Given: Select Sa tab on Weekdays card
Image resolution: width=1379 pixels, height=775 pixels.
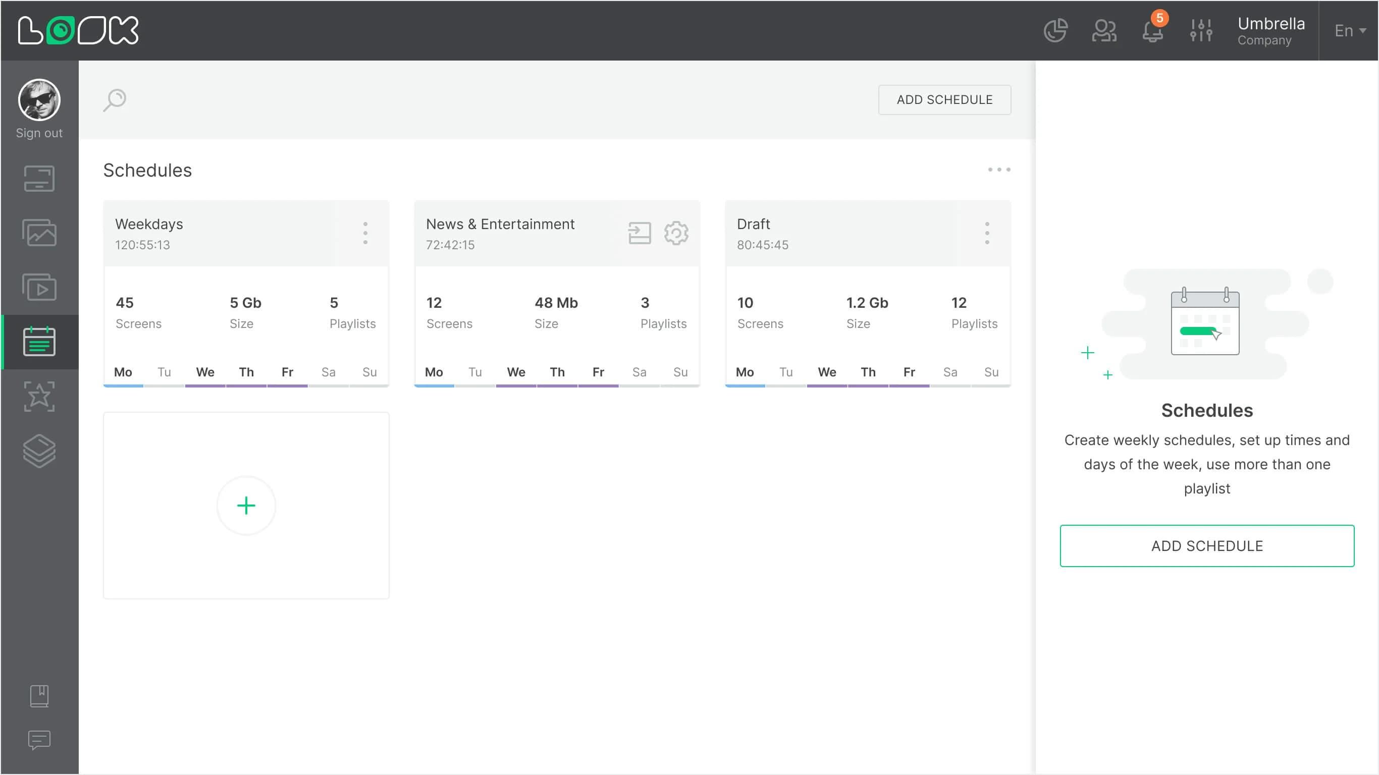Looking at the screenshot, I should click(329, 372).
